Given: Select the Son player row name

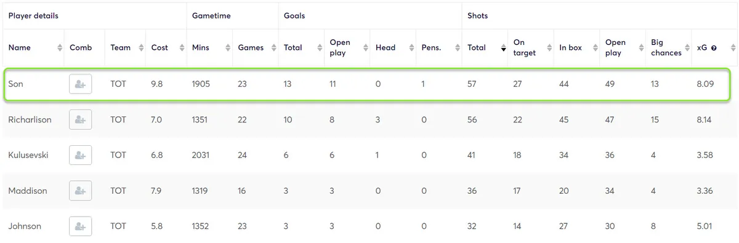Looking at the screenshot, I should click(x=16, y=84).
